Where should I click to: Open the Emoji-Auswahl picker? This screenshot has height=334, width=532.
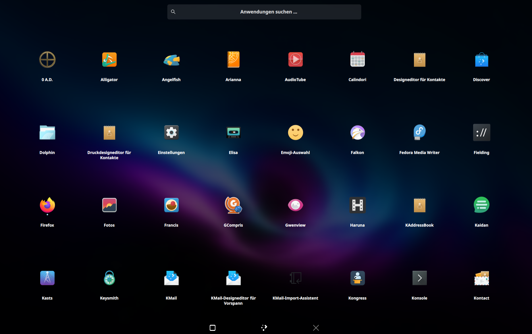click(x=296, y=132)
